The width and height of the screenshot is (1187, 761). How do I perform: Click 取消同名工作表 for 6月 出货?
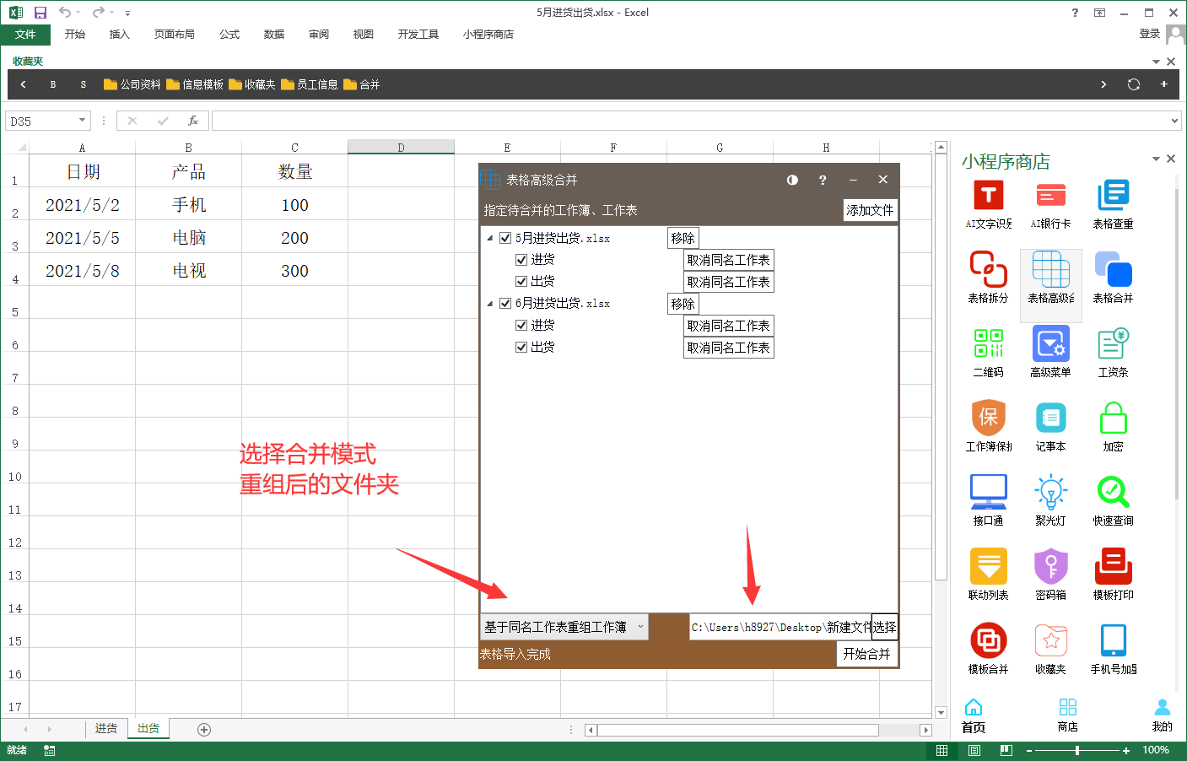coord(728,348)
